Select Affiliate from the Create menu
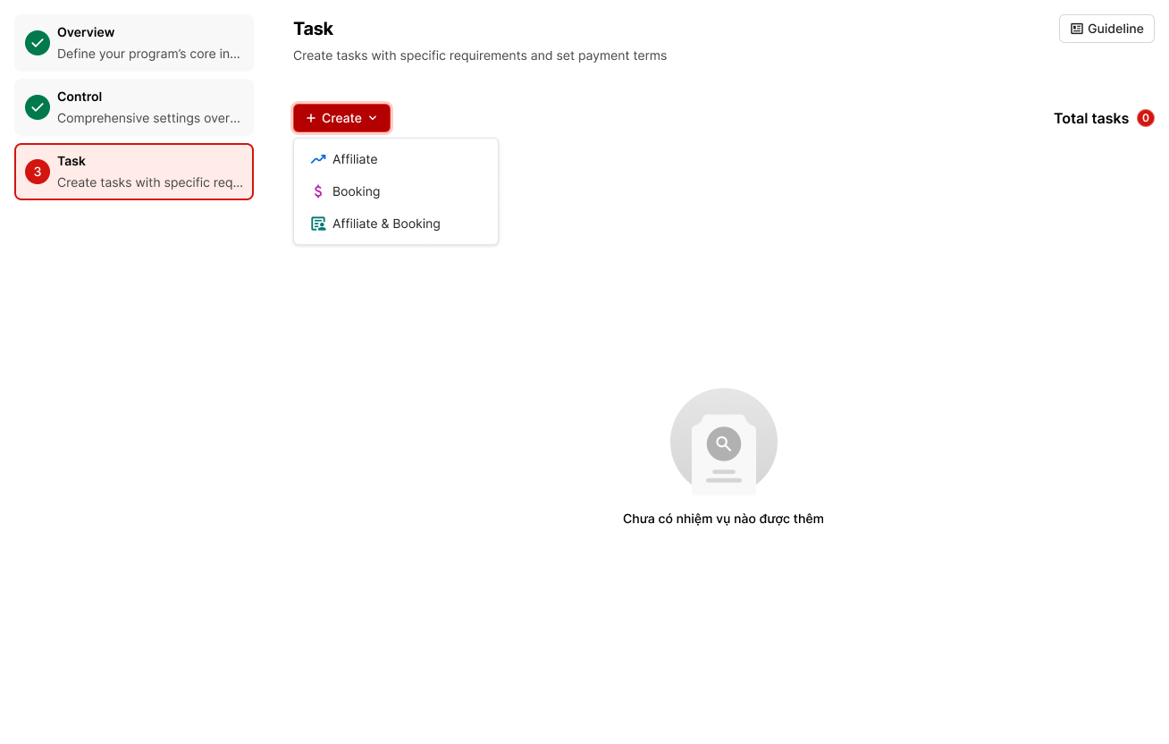Image resolution: width=1169 pixels, height=744 pixels. [x=355, y=159]
